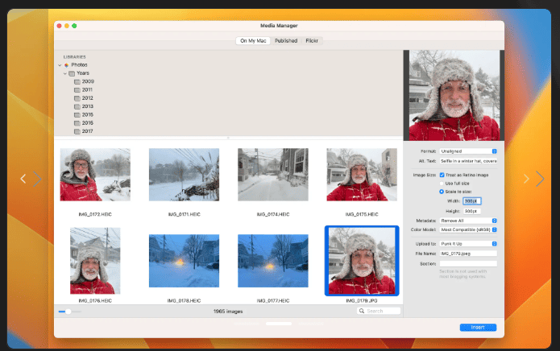Select the IMG_0178.HEIC thumbnail

pos(184,261)
